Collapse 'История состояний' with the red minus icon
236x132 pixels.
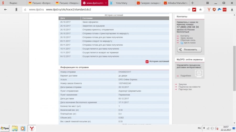point(147,62)
